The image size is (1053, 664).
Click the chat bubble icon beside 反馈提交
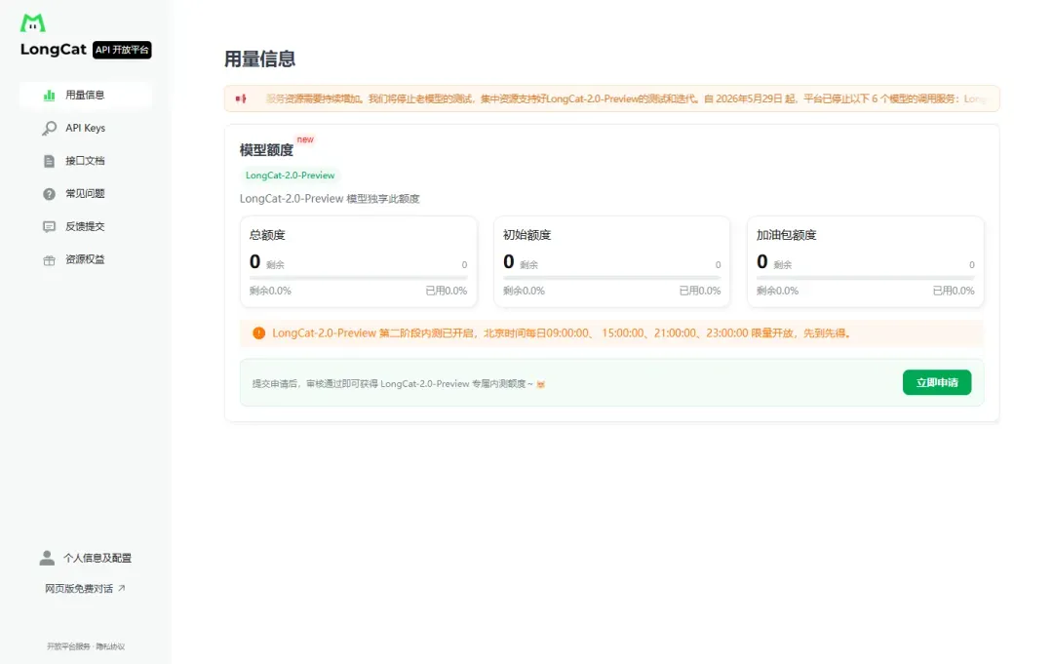tap(49, 227)
